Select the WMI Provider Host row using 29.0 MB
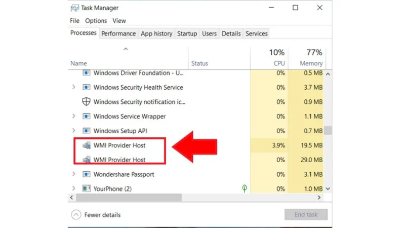This screenshot has height=228, width=405. point(196,160)
